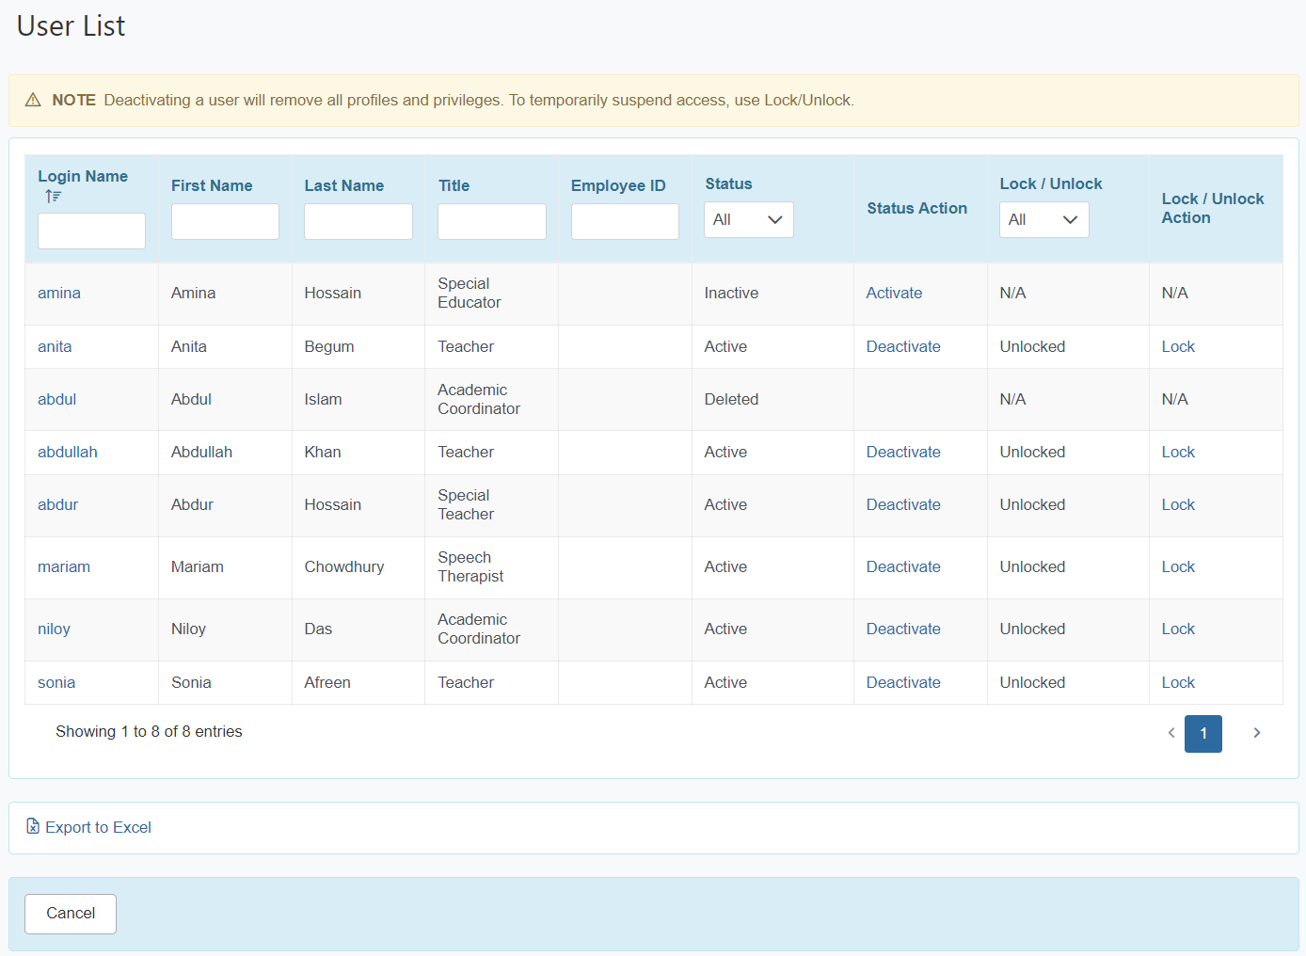Click the warning triangle icon in note
Viewport: 1306px width, 956px height.
click(33, 100)
